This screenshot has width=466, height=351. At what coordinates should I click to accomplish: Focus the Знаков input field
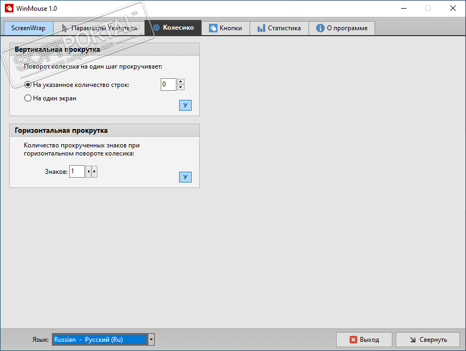pyautogui.click(x=77, y=171)
